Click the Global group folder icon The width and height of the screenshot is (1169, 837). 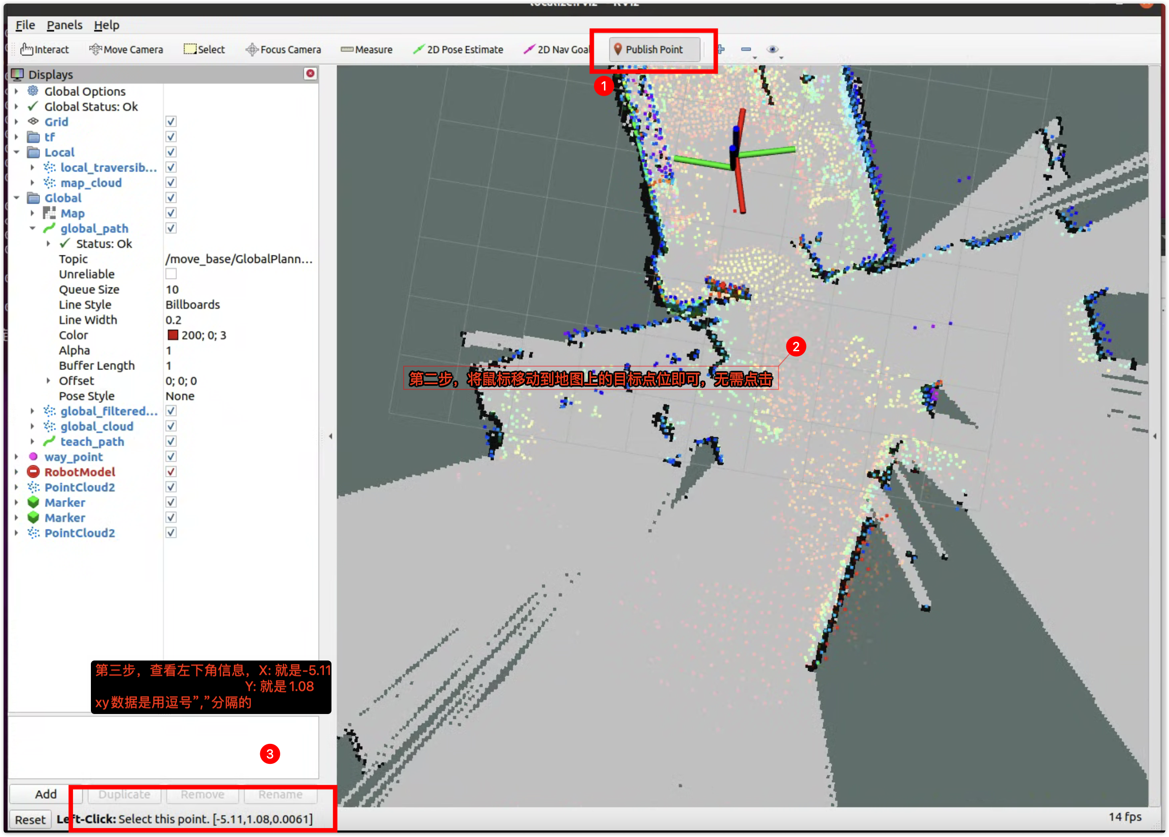click(33, 198)
